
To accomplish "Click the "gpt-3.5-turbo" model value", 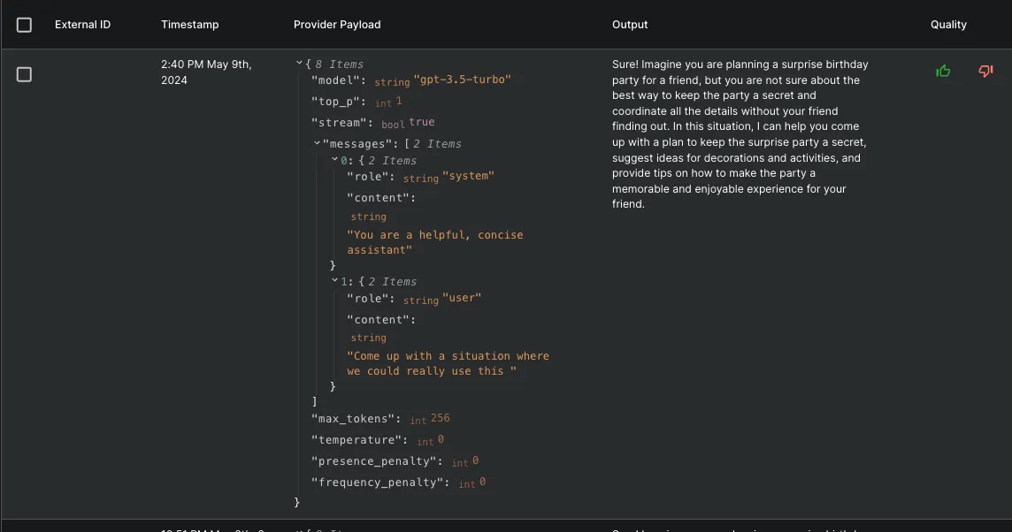I will click(x=462, y=80).
